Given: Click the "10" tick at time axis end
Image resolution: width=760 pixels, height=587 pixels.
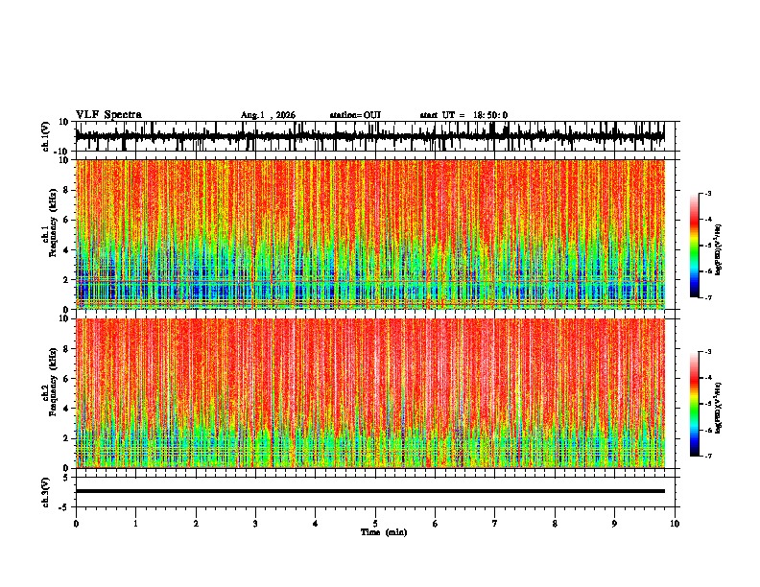Looking at the screenshot, I should (x=675, y=524).
